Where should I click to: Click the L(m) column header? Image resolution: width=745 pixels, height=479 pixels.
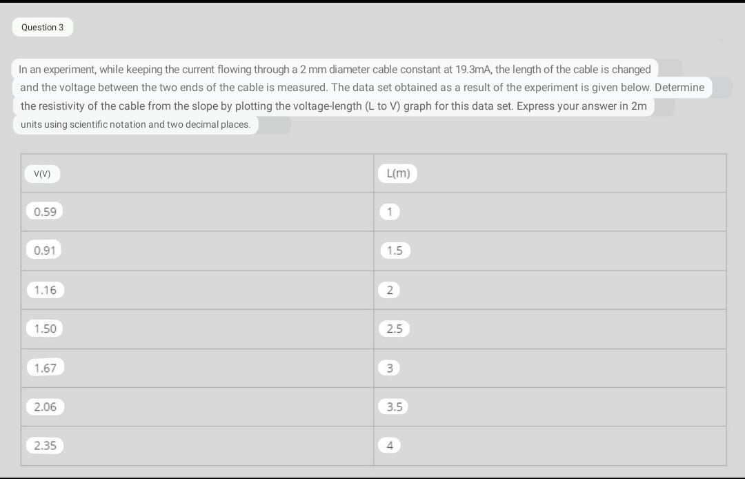(x=398, y=173)
